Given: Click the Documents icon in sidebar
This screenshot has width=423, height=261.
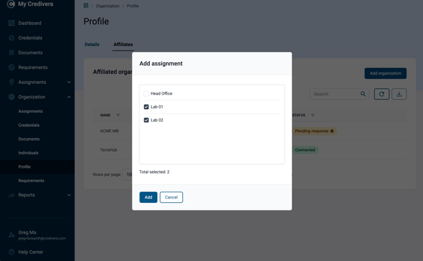Looking at the screenshot, I should pyautogui.click(x=11, y=53).
